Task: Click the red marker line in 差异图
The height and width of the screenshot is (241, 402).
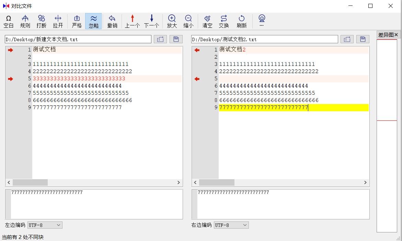Action: click(387, 120)
